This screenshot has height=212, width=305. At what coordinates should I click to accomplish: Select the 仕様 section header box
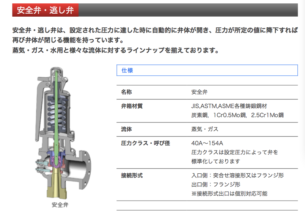(x=207, y=71)
